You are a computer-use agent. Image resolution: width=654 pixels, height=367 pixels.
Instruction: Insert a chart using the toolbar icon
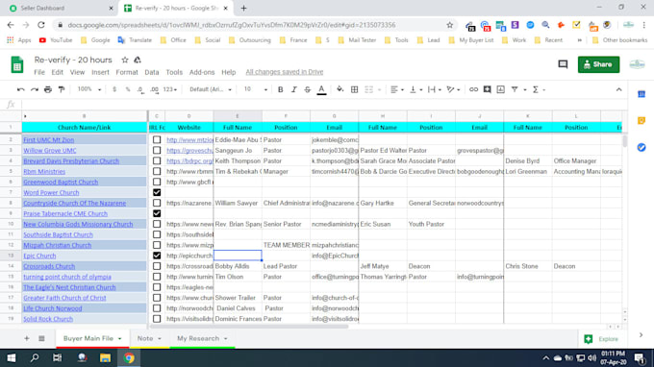[x=500, y=89]
